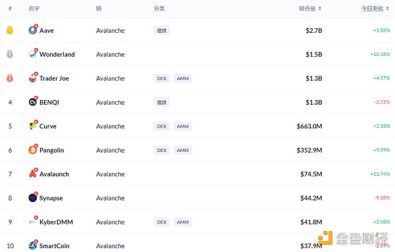Viewport: 395px width, 252px height.
Task: Click the Pangolin orange logo icon
Action: [32, 150]
